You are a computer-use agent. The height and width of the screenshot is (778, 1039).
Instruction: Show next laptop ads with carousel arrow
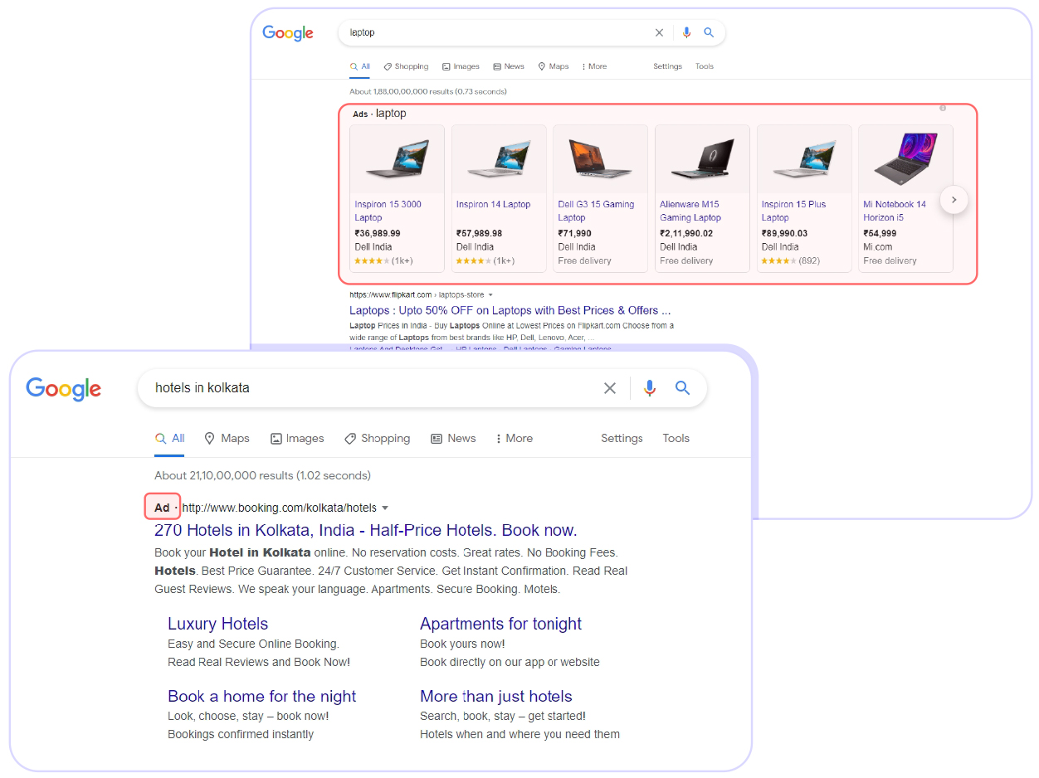pos(954,200)
